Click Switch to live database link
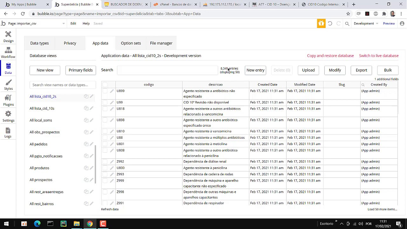This screenshot has width=407, height=229. [x=379, y=56]
